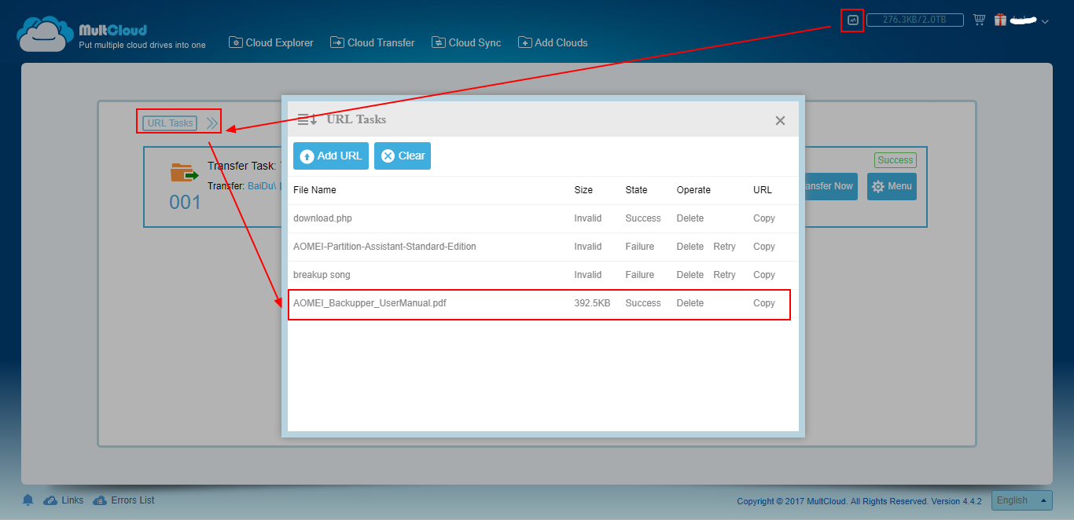Click the notification bell icon
The height and width of the screenshot is (520, 1074).
[28, 500]
